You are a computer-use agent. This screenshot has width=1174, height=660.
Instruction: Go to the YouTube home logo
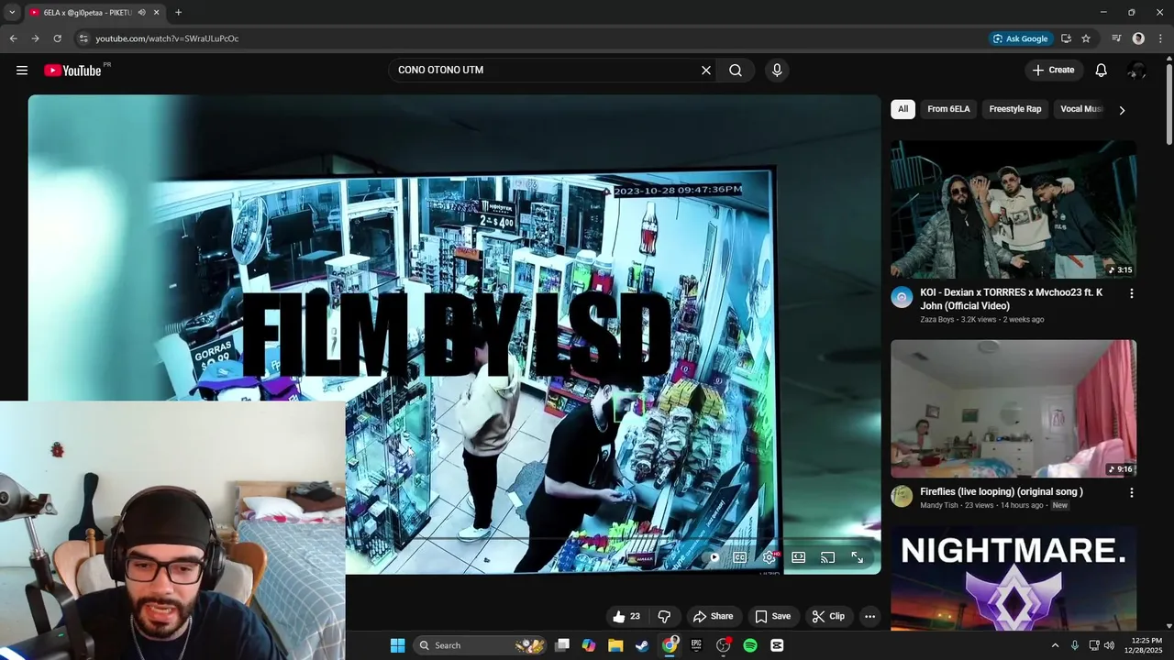[72, 71]
